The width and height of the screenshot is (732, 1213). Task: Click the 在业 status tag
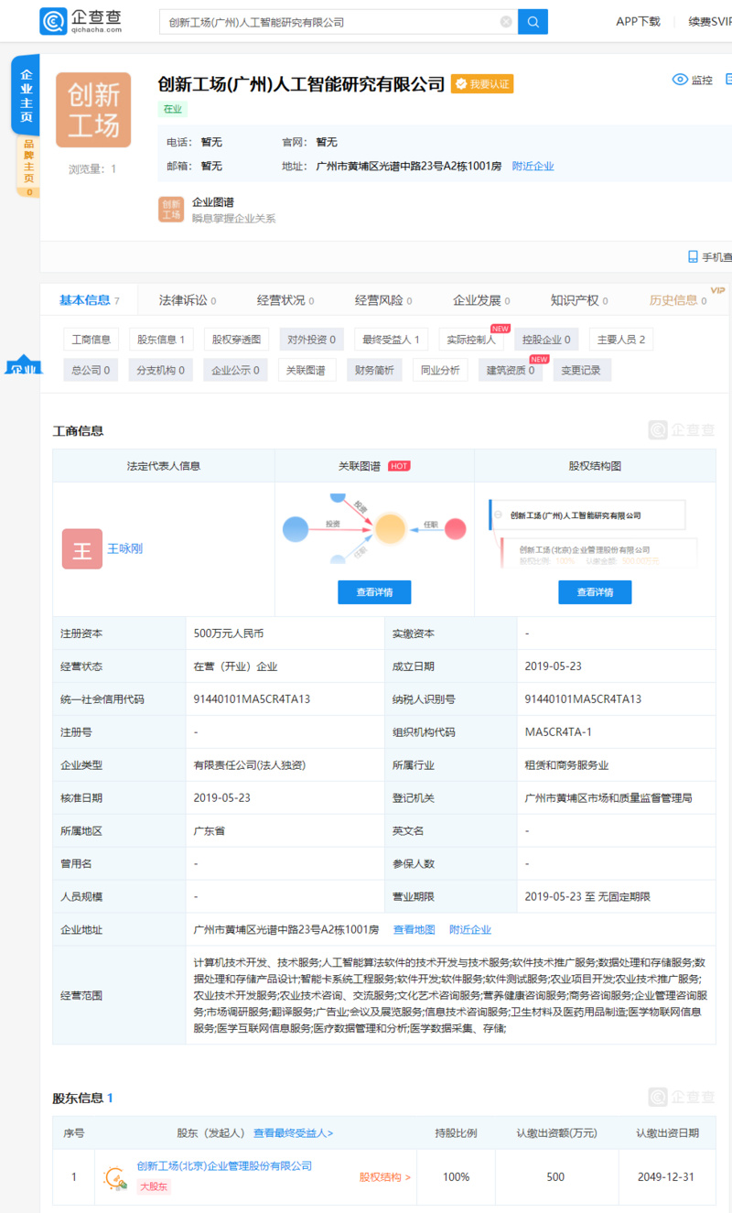coord(172,109)
